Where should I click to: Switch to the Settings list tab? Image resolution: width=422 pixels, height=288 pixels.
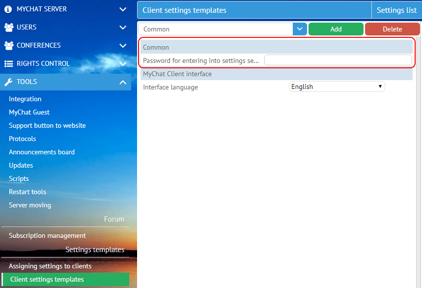pyautogui.click(x=396, y=10)
